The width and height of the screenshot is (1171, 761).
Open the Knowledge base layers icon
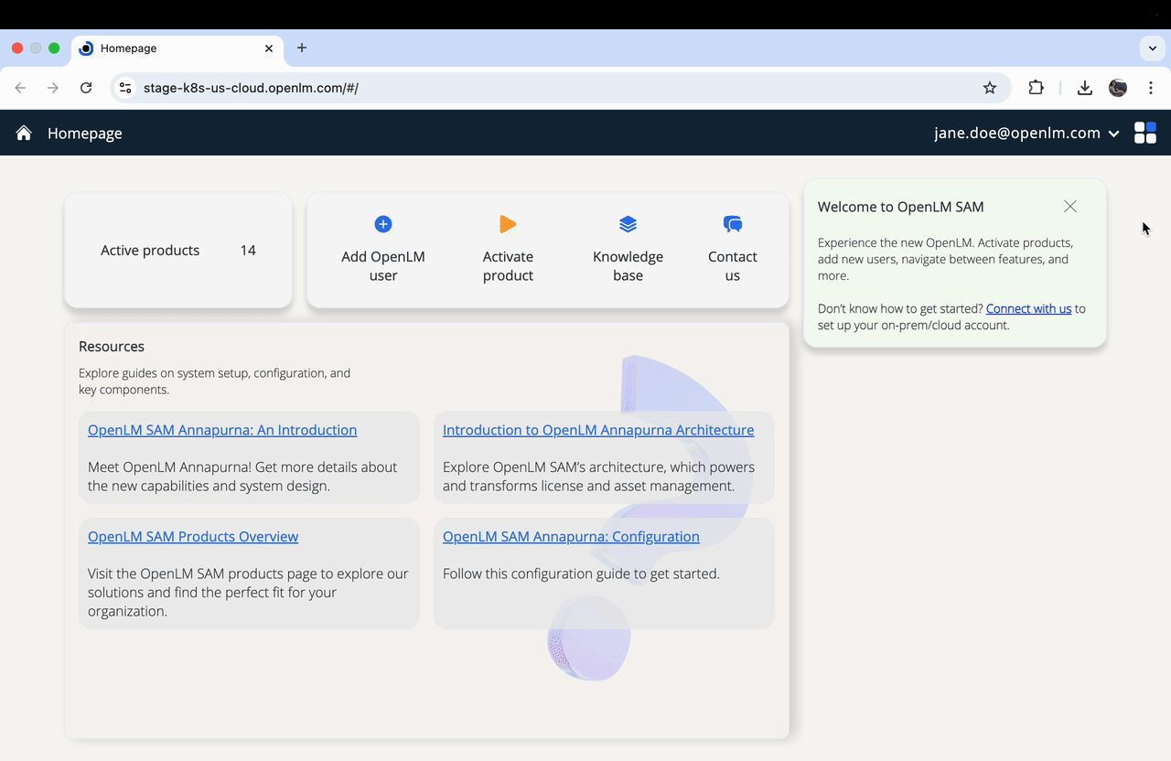point(628,223)
